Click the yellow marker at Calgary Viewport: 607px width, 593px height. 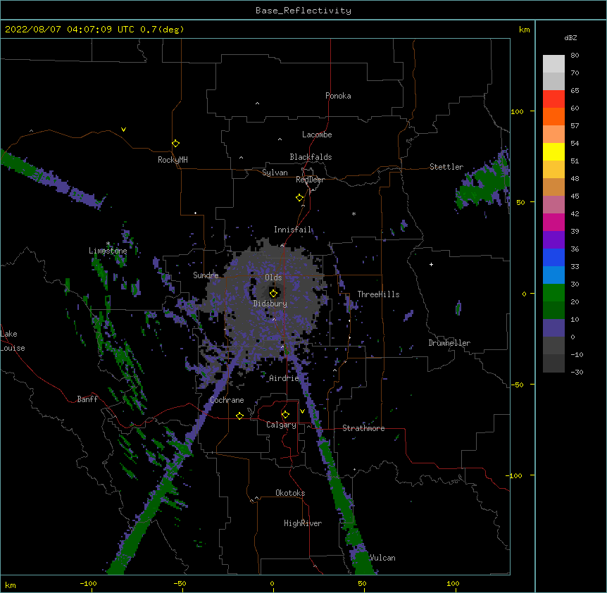coord(285,415)
